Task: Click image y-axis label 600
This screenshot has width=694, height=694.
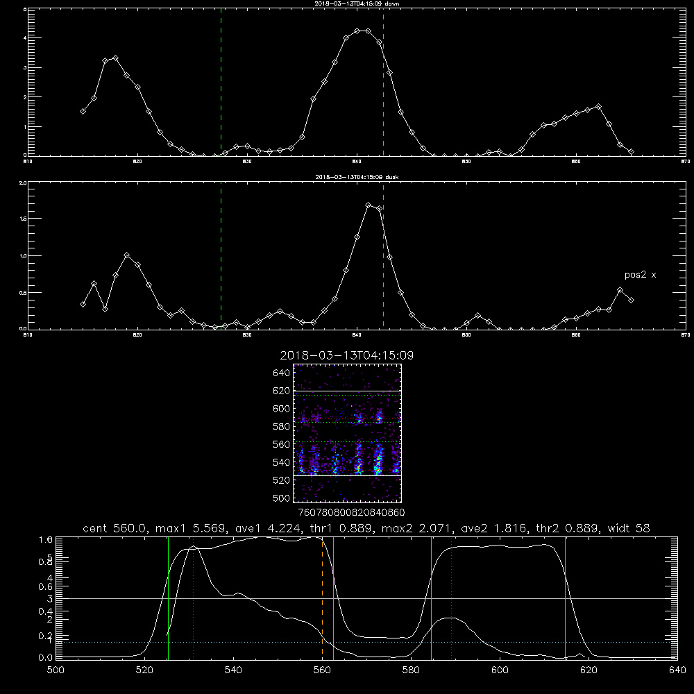Action: 282,409
